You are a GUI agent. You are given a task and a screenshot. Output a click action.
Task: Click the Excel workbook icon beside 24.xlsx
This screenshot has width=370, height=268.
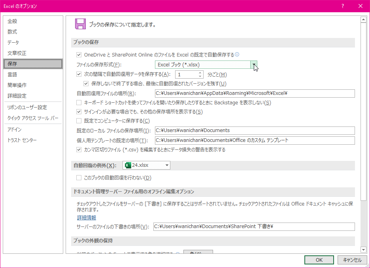(x=127, y=165)
